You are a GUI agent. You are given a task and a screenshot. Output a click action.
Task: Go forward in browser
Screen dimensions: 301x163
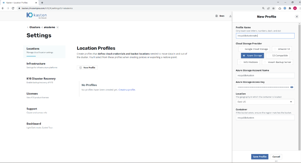[x=8, y=8]
